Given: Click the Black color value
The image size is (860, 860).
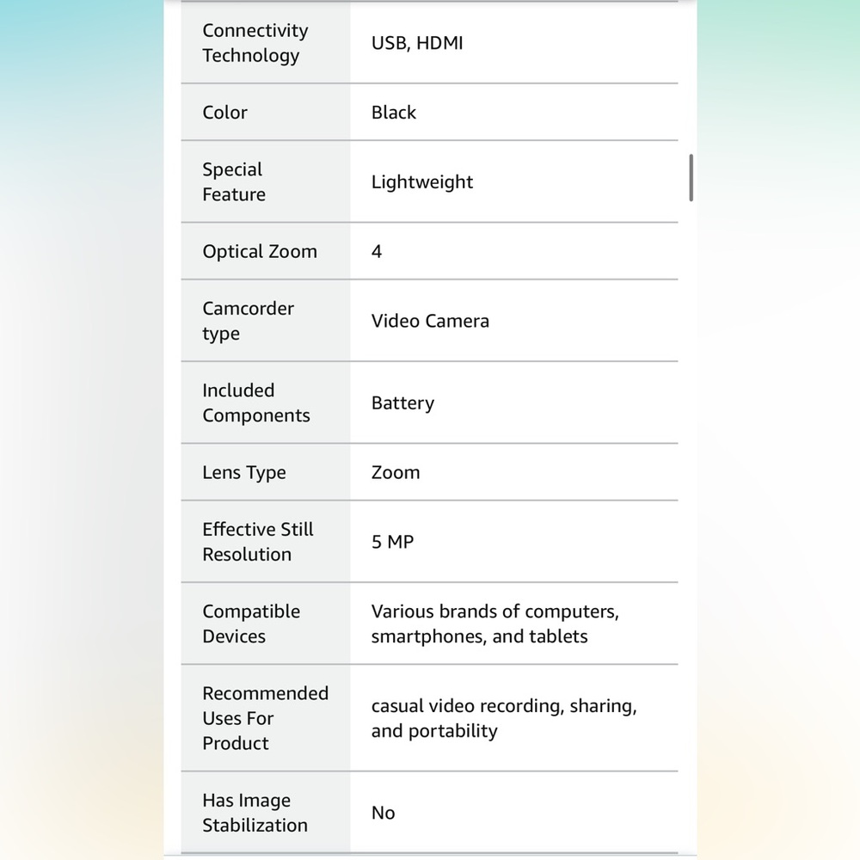Looking at the screenshot, I should tap(393, 113).
